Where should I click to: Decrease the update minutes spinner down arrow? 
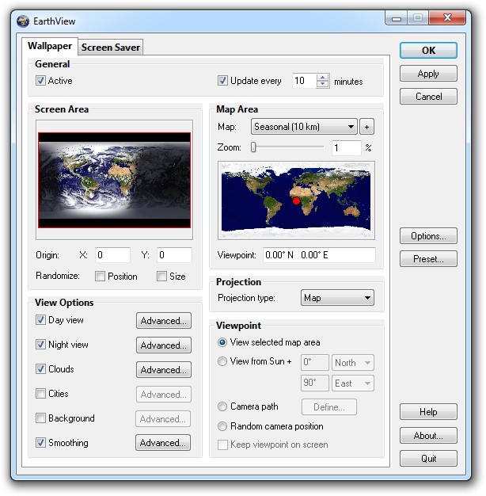(x=322, y=84)
